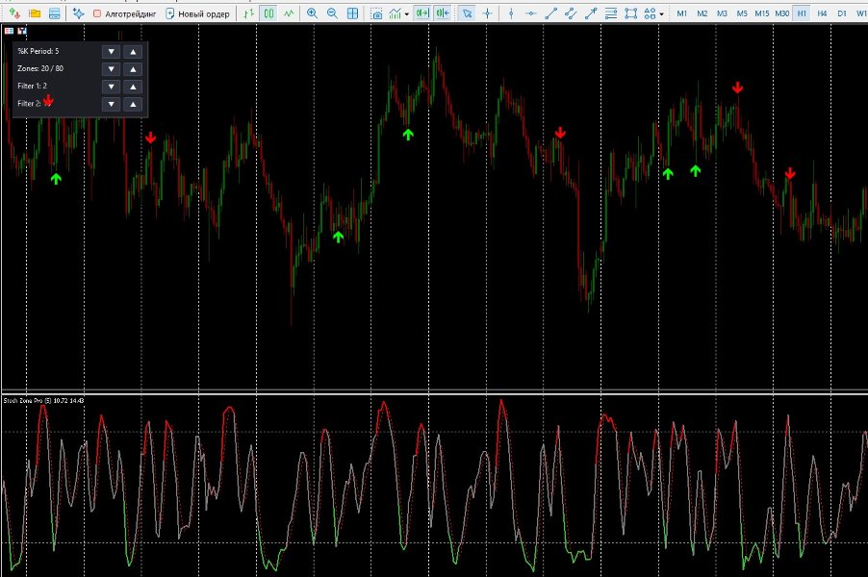Increase the Zones 20 / 80 value
Viewport: 868px width, 577px height.
tap(133, 69)
